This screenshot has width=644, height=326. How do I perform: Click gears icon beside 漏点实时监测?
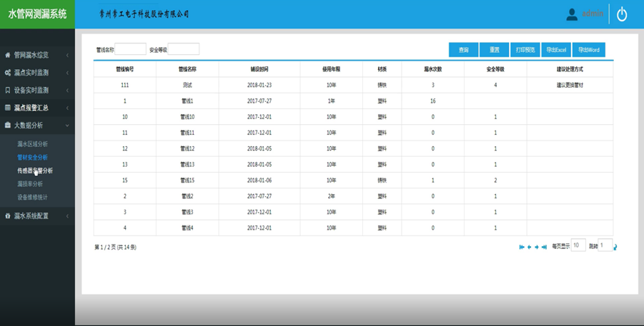tap(7, 73)
